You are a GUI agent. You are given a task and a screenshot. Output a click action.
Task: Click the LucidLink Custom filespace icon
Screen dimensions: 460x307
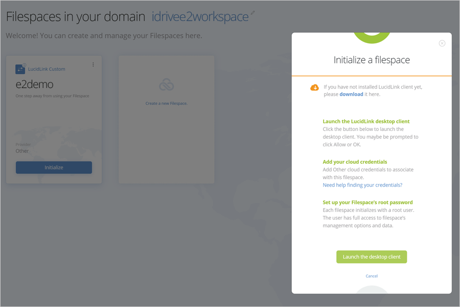click(20, 69)
